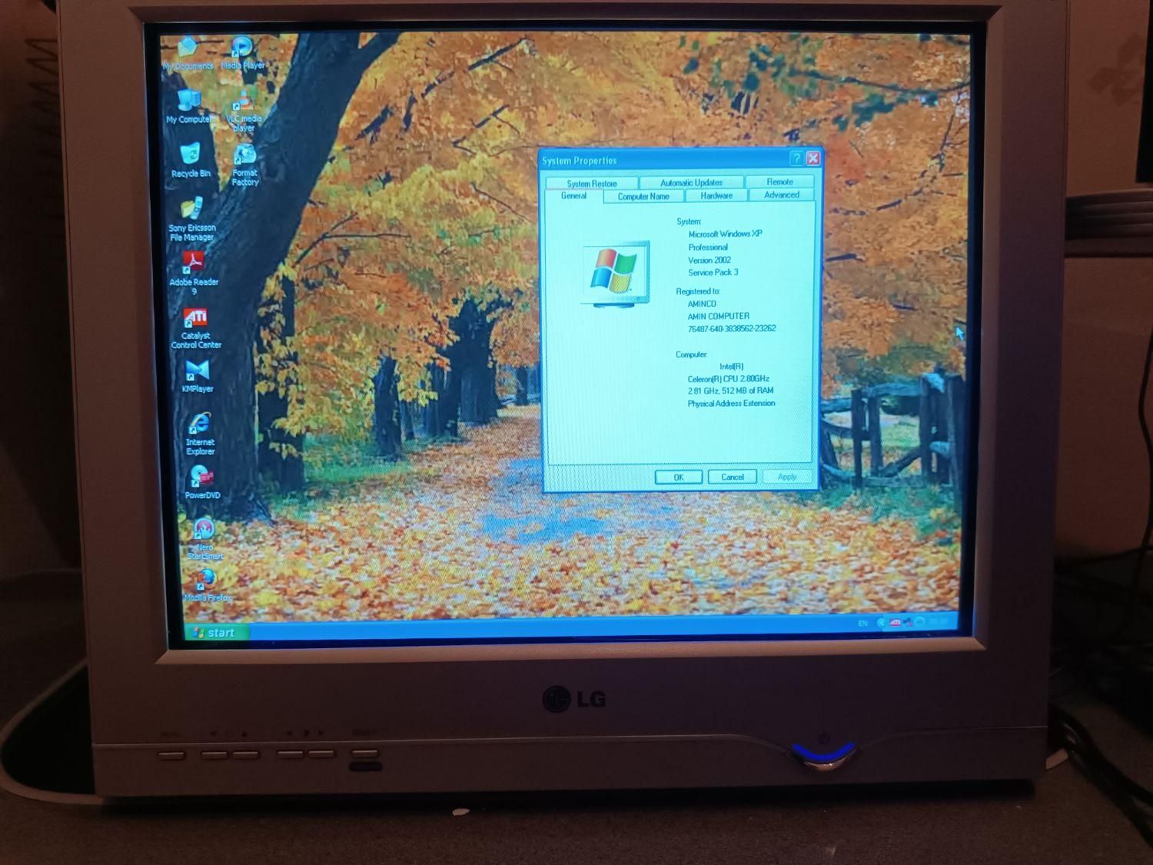Select the Adobe Reader 9 shortcut
Viewport: 1153px width, 865px height.
[x=194, y=274]
